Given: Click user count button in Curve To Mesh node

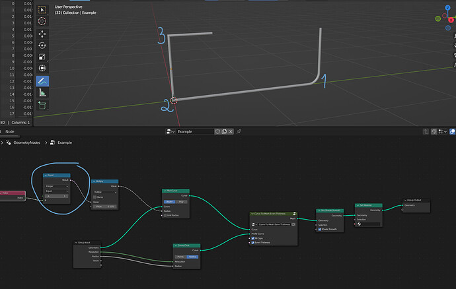Looking at the screenshot, I should coord(293,224).
